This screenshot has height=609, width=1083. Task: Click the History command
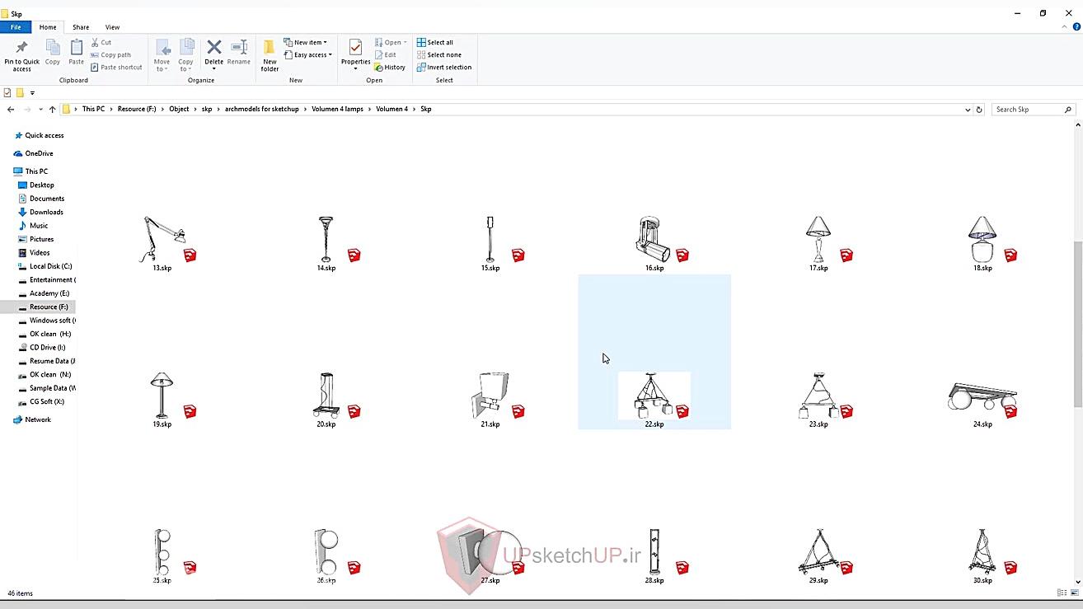[x=390, y=67]
